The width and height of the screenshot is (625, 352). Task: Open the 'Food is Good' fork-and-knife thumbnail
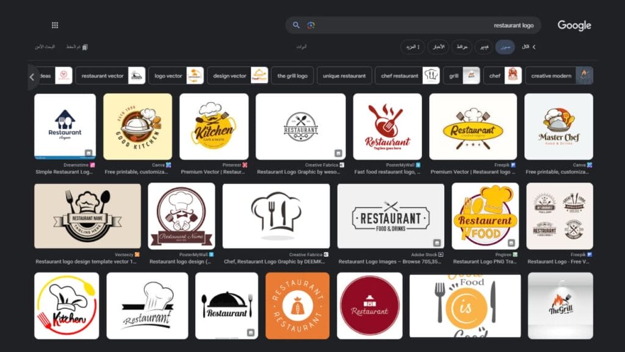pyautogui.click(x=465, y=306)
